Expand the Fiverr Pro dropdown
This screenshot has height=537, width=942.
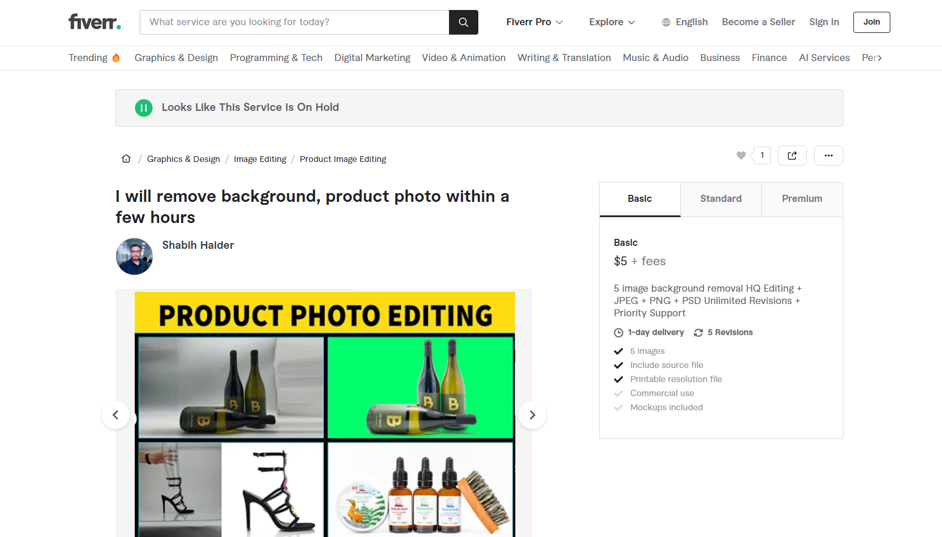click(x=534, y=22)
